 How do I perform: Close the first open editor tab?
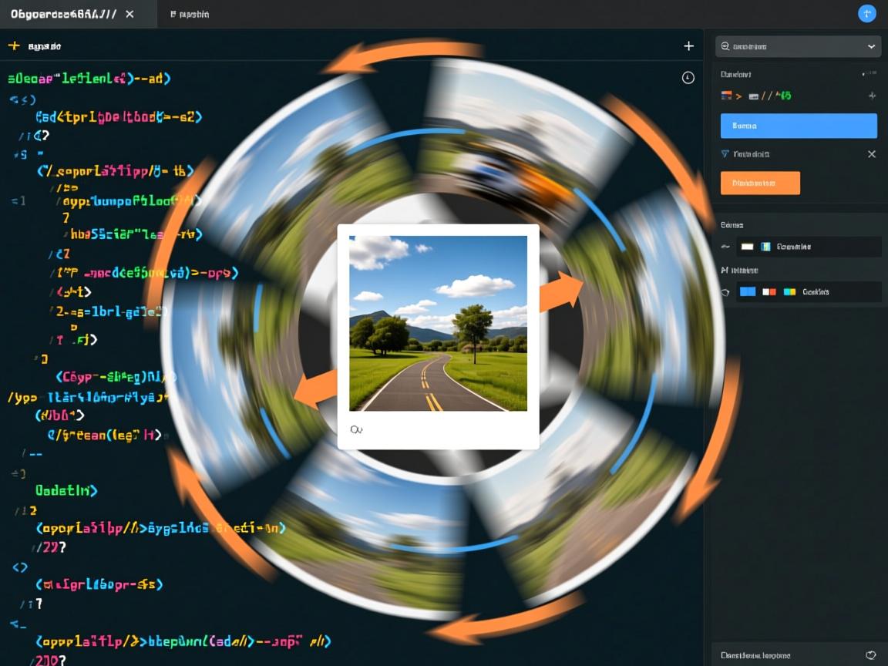[129, 14]
